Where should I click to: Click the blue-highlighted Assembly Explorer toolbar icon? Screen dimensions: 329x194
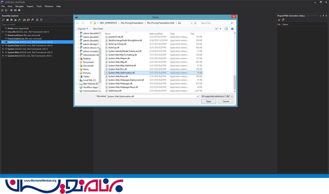coord(15,20)
